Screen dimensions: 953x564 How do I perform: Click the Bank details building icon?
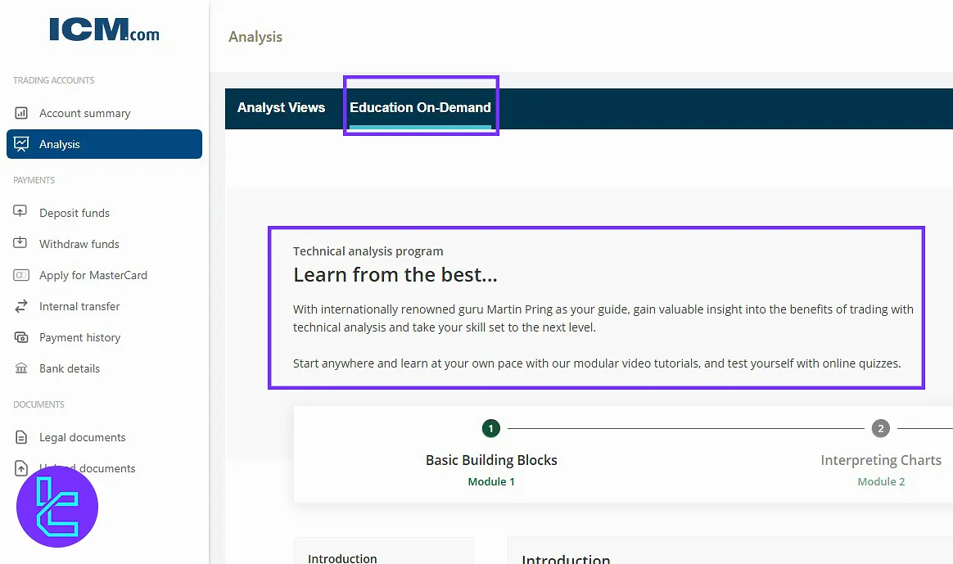[x=21, y=368]
